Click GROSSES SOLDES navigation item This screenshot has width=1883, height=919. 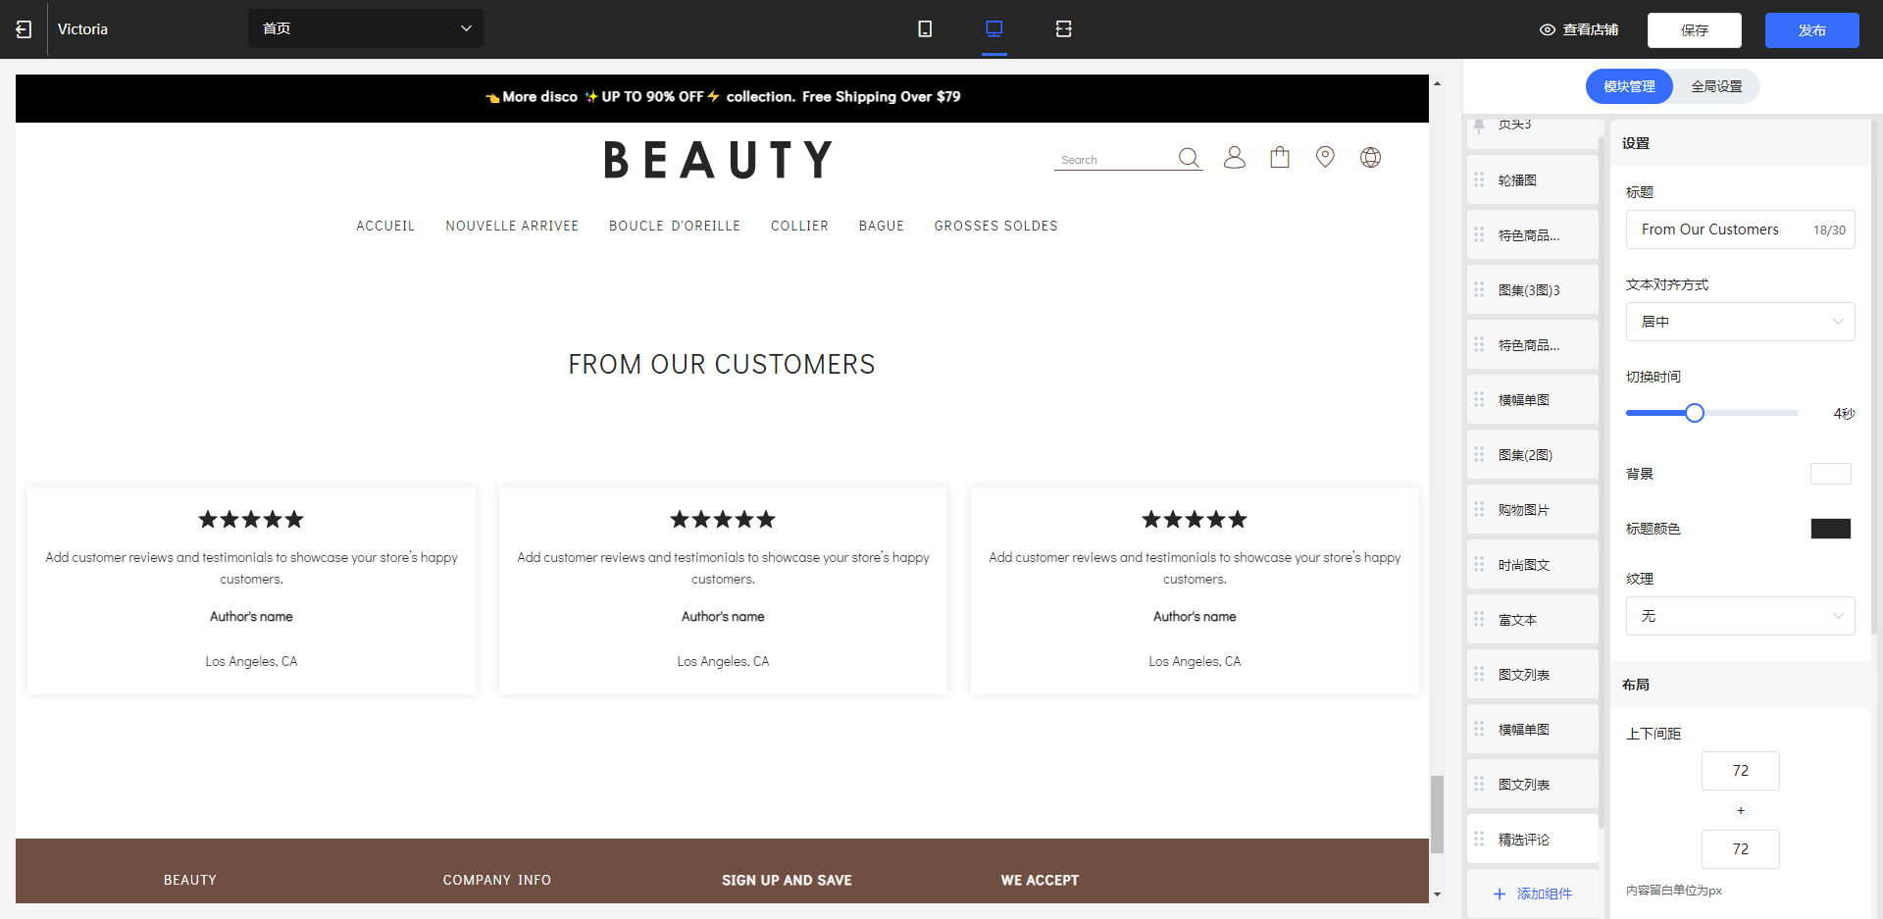pyautogui.click(x=995, y=226)
